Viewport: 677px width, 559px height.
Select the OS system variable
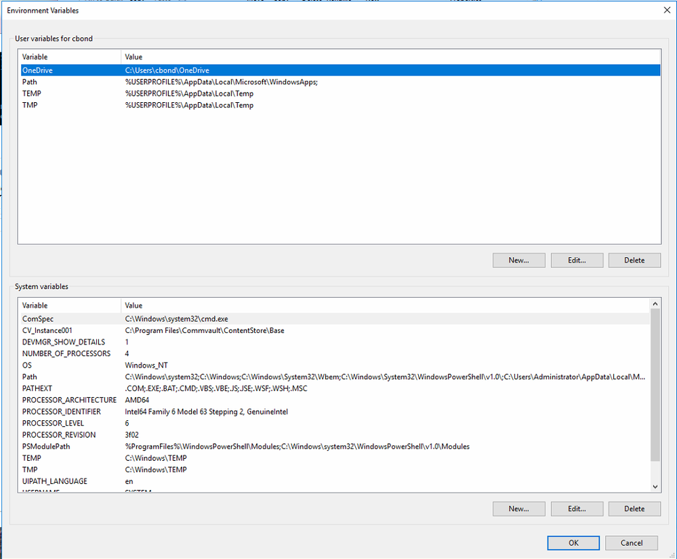pyautogui.click(x=335, y=365)
